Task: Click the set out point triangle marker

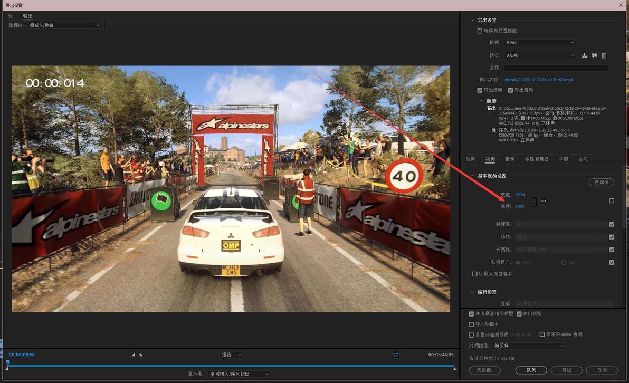Action: (141, 355)
